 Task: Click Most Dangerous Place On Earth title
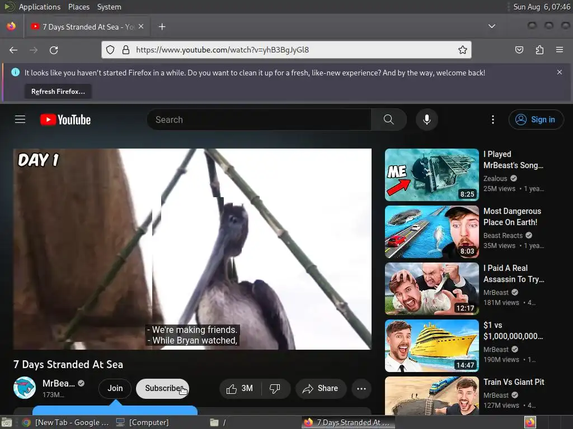pyautogui.click(x=513, y=217)
